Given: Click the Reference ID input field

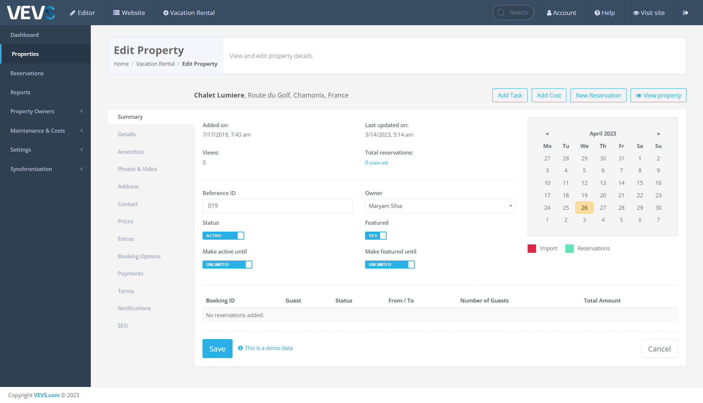Looking at the screenshot, I should click(x=277, y=206).
